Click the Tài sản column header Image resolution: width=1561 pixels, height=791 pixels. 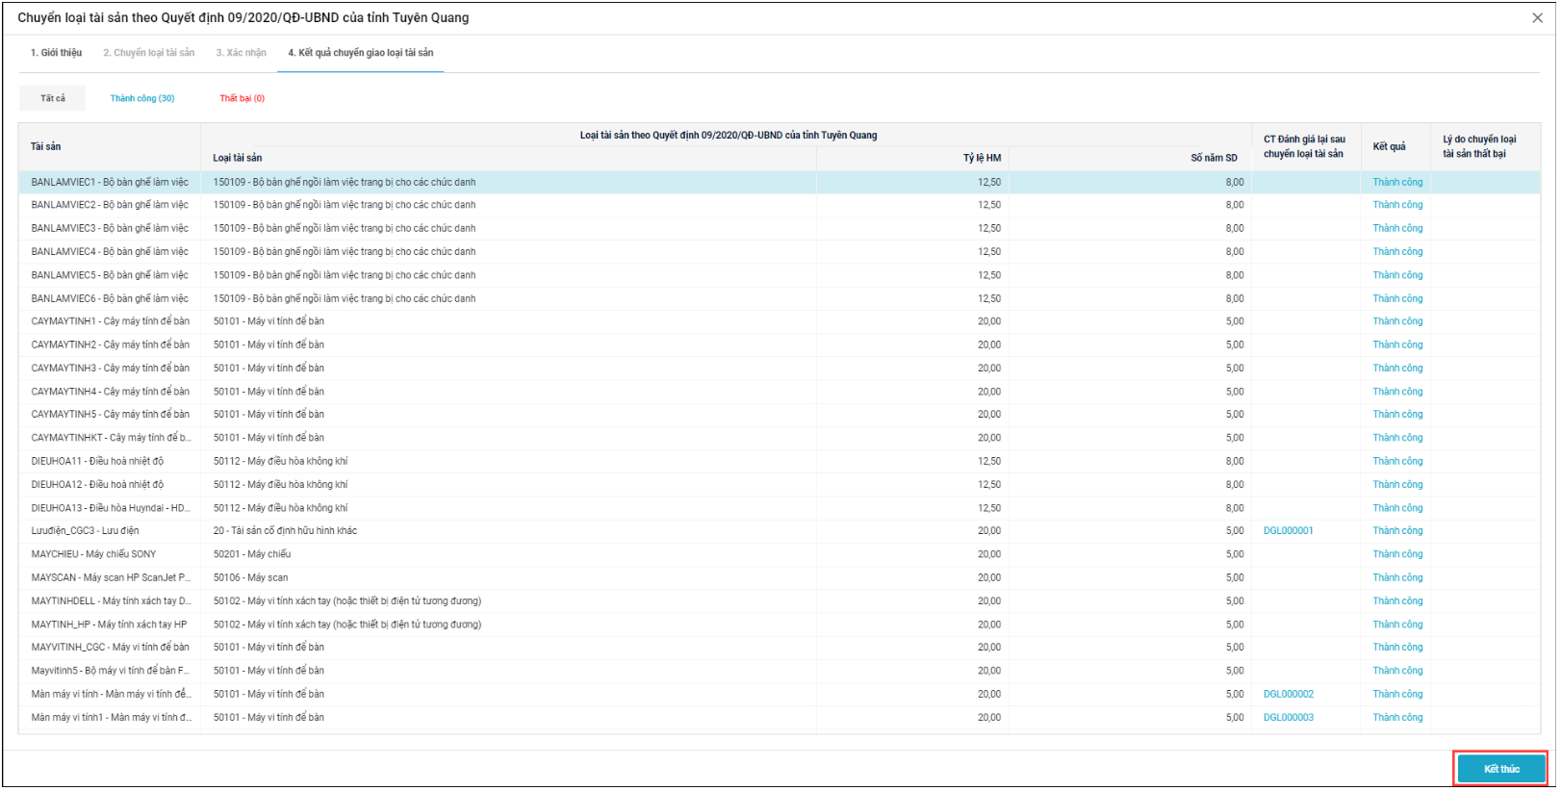110,146
